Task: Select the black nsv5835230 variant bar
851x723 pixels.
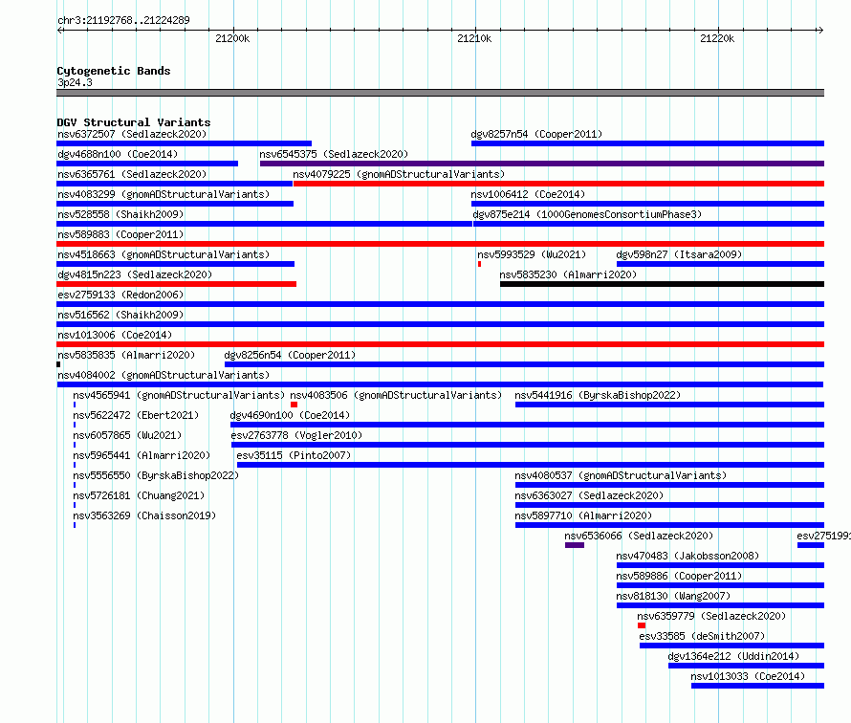Action: pos(662,284)
